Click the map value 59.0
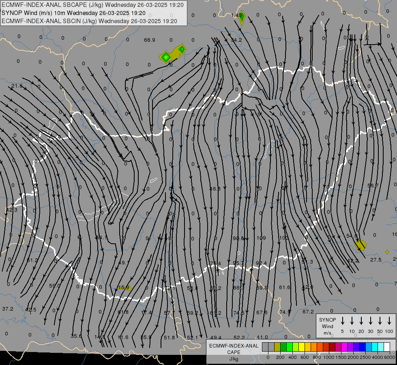Image resolution: width=397 pixels, height=365 pixels. [55, 286]
